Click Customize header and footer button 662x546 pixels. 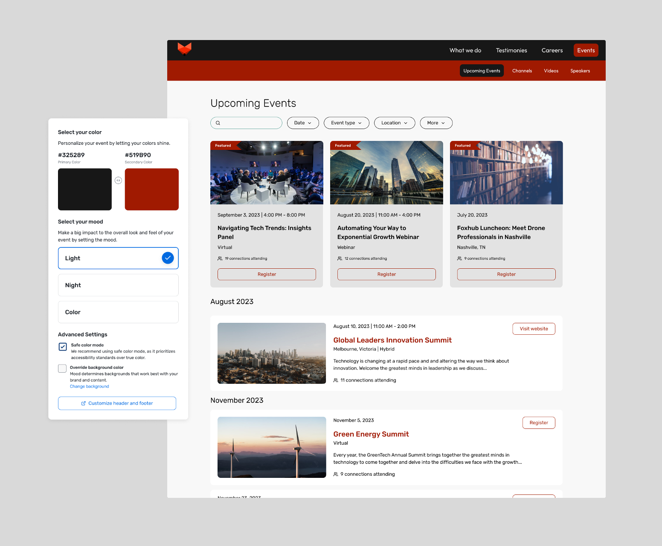(117, 403)
